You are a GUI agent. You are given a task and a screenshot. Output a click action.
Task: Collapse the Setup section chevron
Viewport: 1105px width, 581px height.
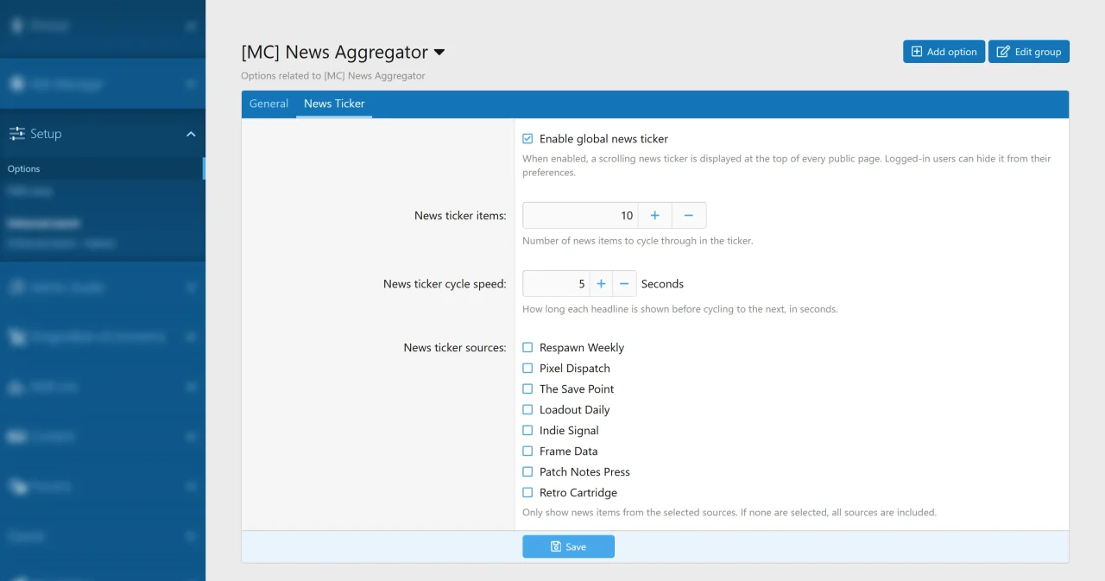point(191,134)
